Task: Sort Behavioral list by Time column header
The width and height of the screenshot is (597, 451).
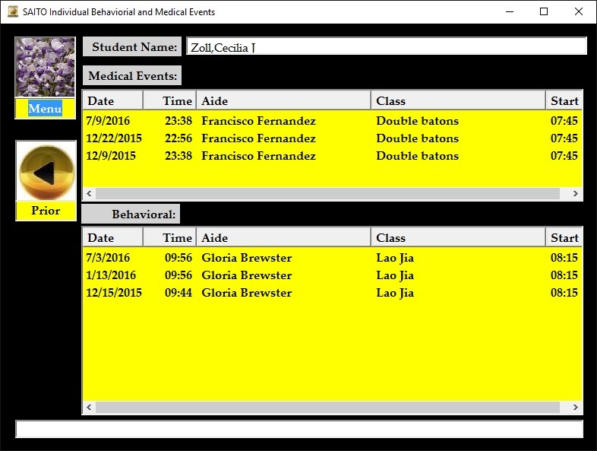Action: pyautogui.click(x=170, y=237)
